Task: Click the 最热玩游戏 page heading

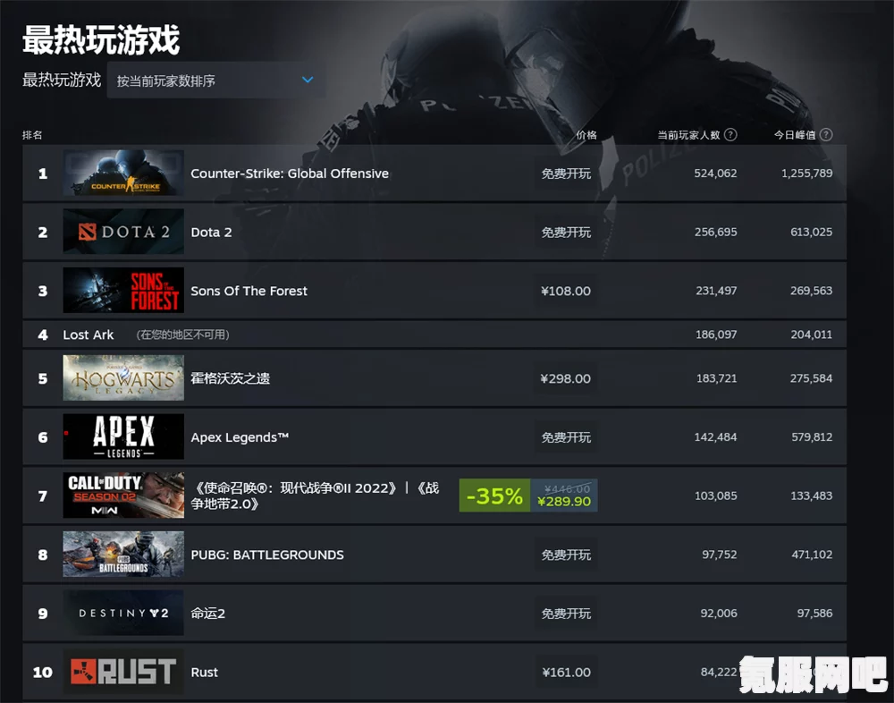Action: [x=101, y=39]
